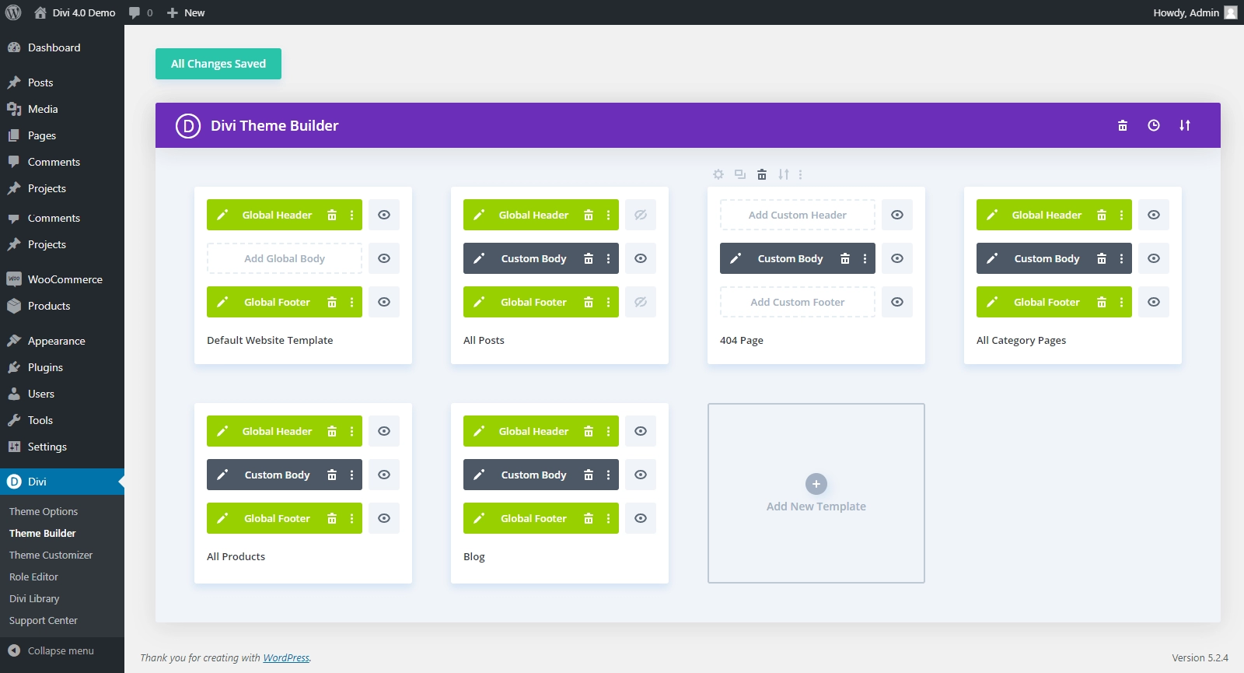Open Global Footer options in Blog template
Image resolution: width=1244 pixels, height=673 pixels.
click(x=608, y=518)
